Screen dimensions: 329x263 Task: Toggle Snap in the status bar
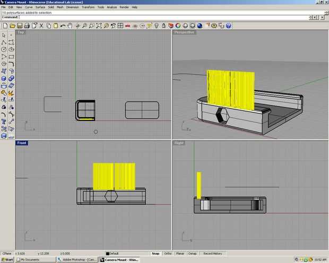(155, 253)
